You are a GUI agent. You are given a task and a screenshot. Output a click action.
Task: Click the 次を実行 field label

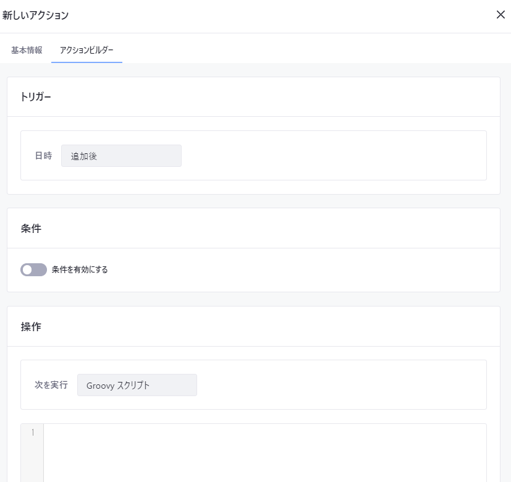coord(51,385)
